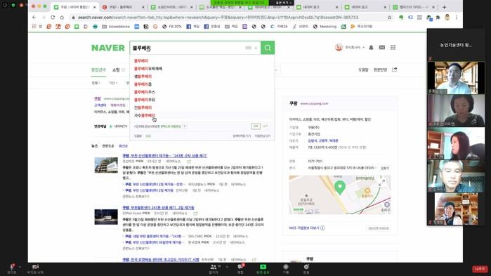
Task: Click the browser forward arrow
Action: (x=44, y=18)
